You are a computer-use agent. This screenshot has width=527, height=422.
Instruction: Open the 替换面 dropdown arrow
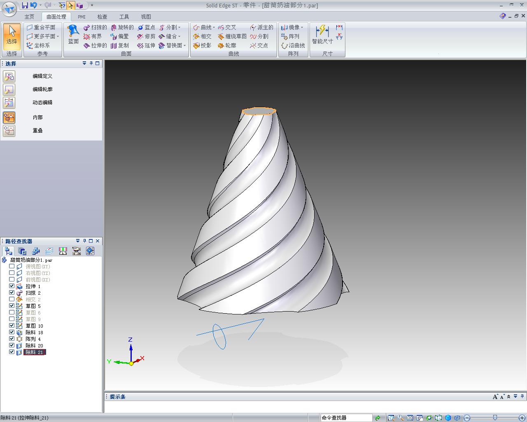coord(184,45)
